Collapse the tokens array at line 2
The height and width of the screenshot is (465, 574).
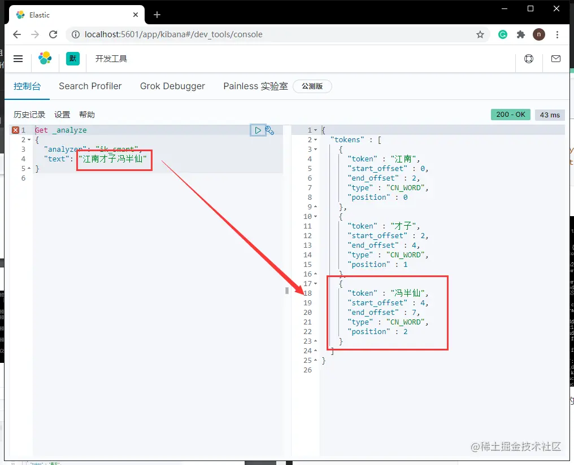click(x=316, y=139)
